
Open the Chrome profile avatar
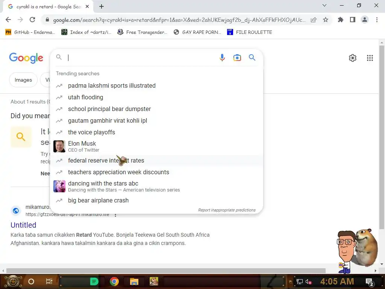tap(365, 20)
